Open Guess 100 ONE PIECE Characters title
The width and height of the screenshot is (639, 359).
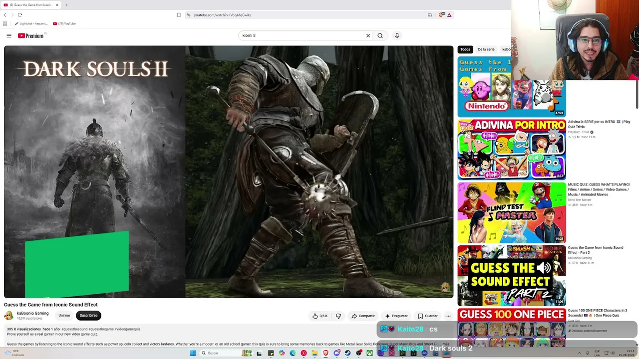[x=598, y=313]
